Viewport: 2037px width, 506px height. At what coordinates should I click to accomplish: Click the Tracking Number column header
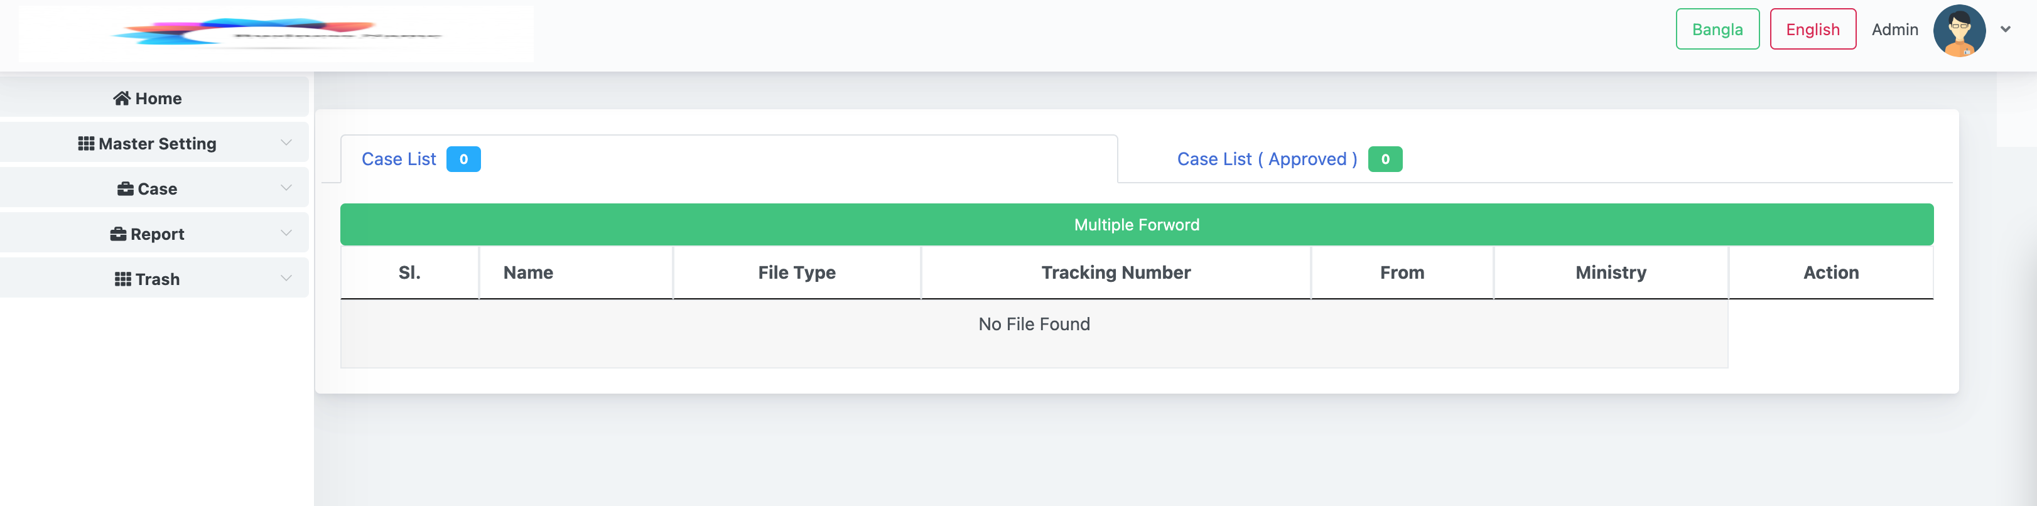click(x=1116, y=272)
